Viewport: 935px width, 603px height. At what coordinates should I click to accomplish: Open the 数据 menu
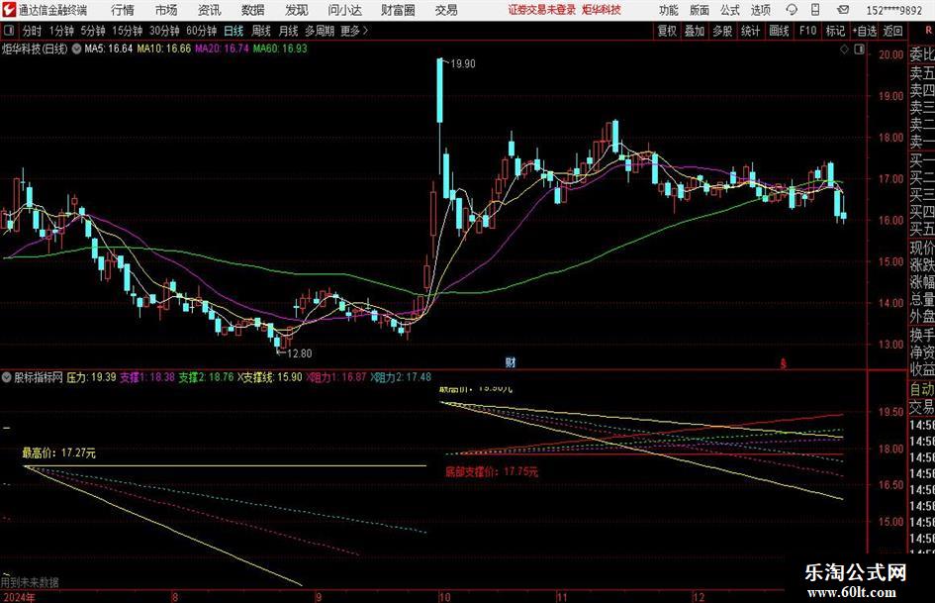(x=253, y=10)
